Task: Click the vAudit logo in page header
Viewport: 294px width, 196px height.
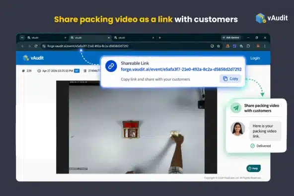Action: [x=33, y=58]
